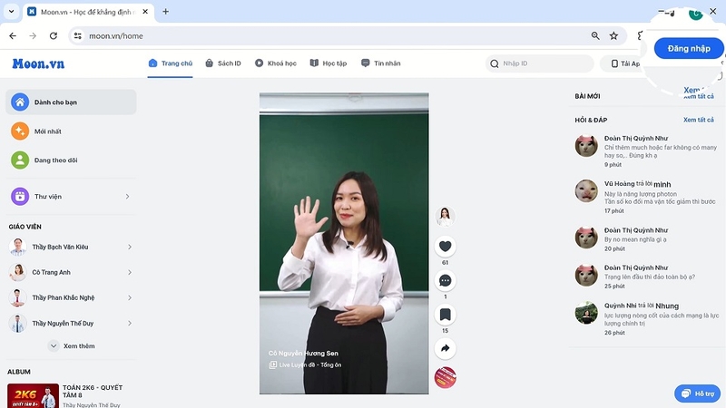Click Vũ Hoàng's avatar
Viewport: 726px width, 408px height.
tap(586, 191)
